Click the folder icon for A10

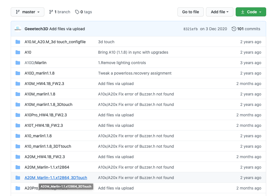click(18, 52)
